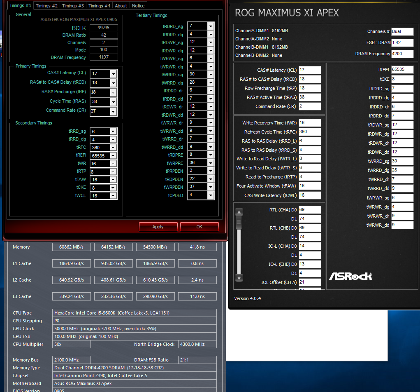The height and width of the screenshot is (392, 420).
Task: Open the secondary tCKE dropdown
Action: pyautogui.click(x=113, y=188)
